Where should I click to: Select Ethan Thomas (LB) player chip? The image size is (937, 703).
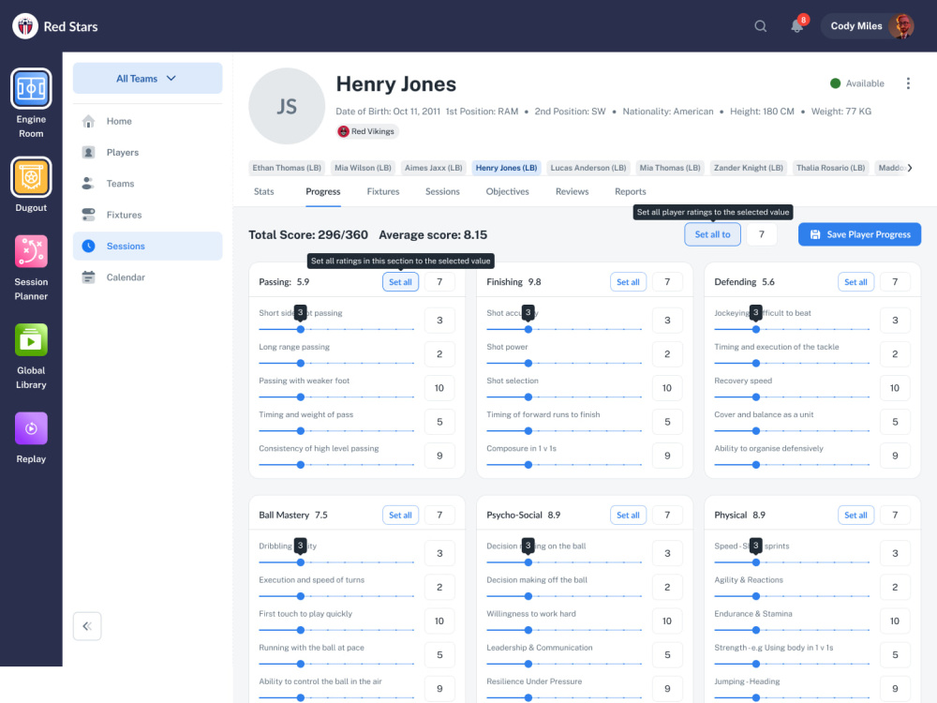[287, 168]
